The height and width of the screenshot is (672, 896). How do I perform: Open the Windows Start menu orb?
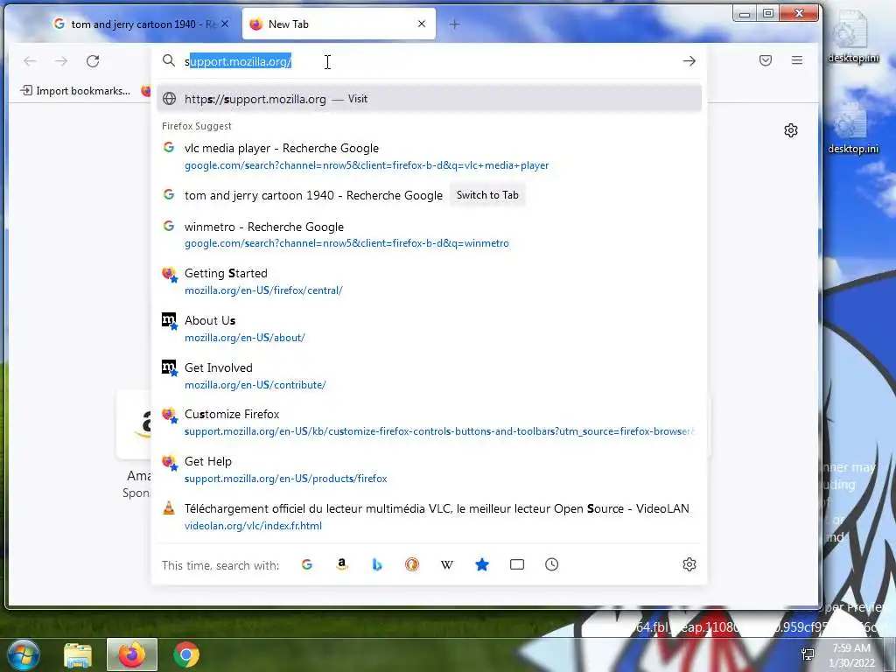[22, 654]
